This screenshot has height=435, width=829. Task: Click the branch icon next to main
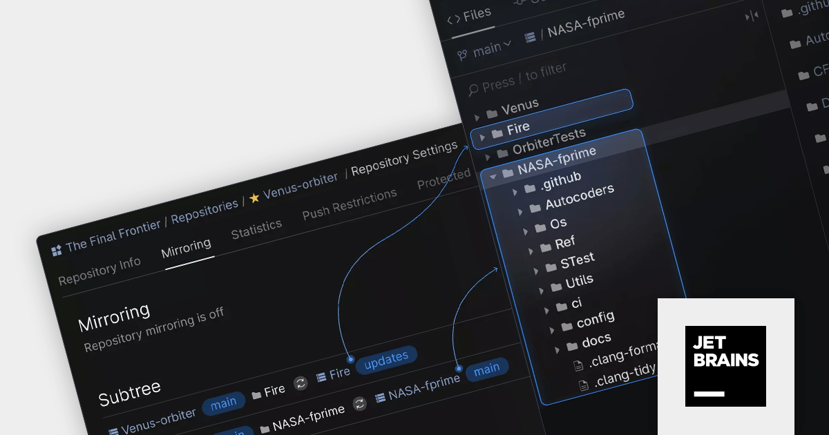pyautogui.click(x=462, y=54)
